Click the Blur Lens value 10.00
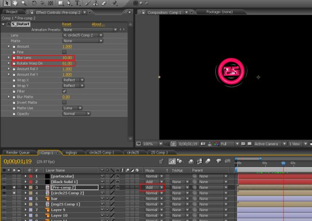Screen dimensions: 312x221 (x=67, y=58)
